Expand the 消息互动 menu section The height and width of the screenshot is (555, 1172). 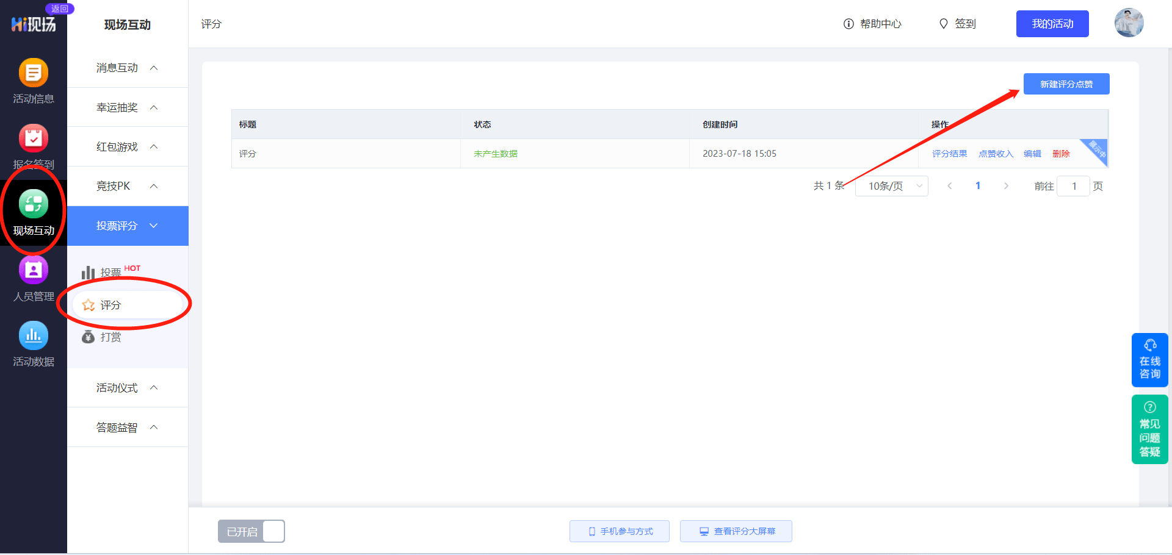(128, 68)
